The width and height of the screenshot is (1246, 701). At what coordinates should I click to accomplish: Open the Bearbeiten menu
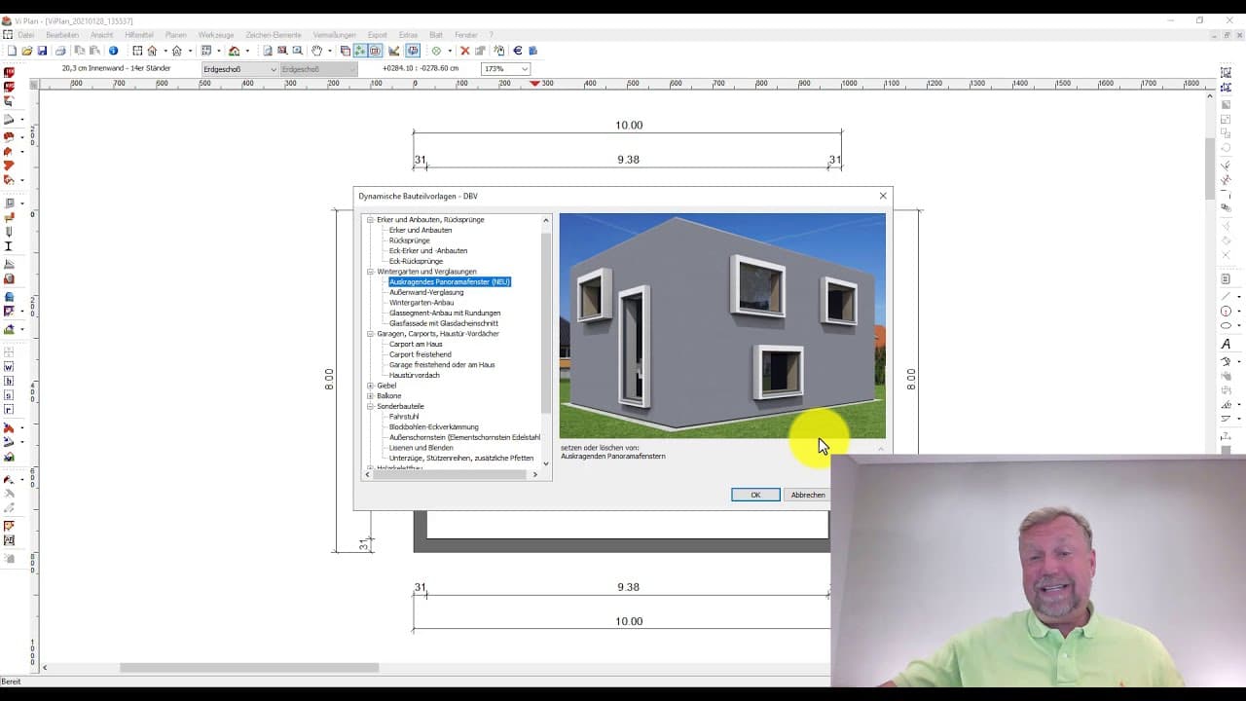pos(62,35)
